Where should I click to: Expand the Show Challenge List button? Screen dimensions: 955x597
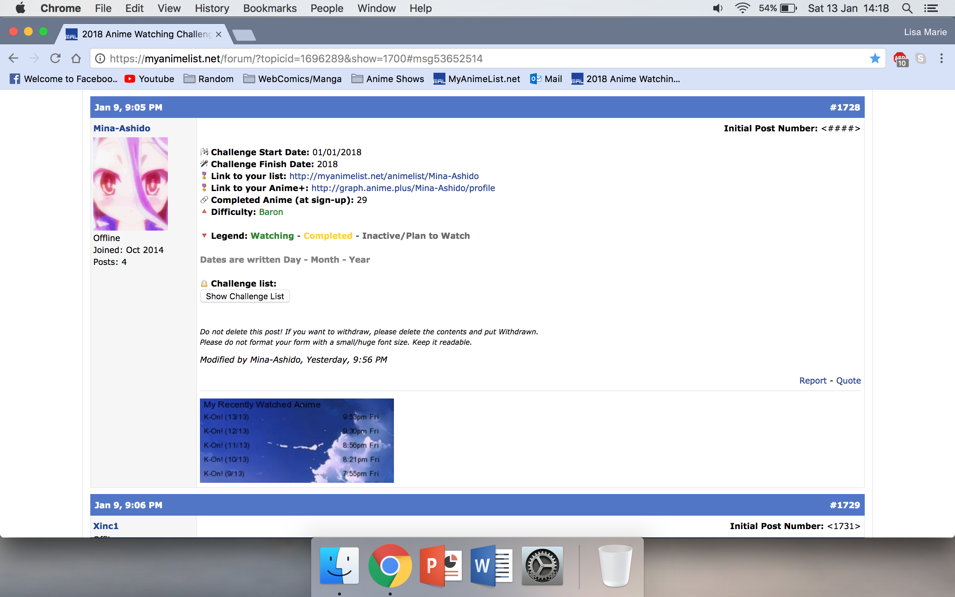(x=245, y=296)
